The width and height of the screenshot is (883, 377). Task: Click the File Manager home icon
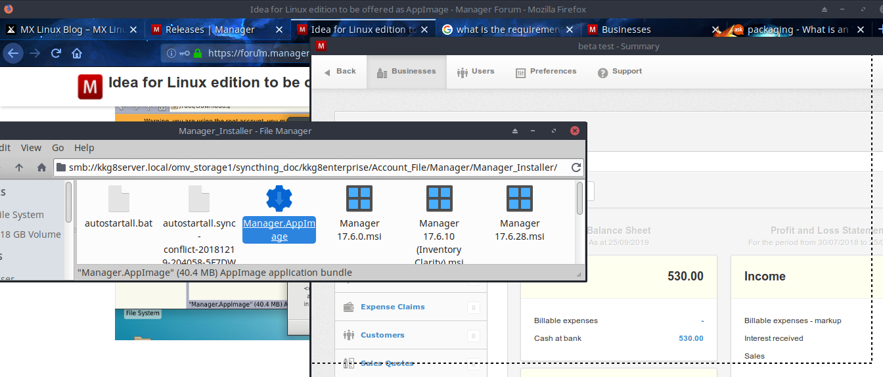41,167
